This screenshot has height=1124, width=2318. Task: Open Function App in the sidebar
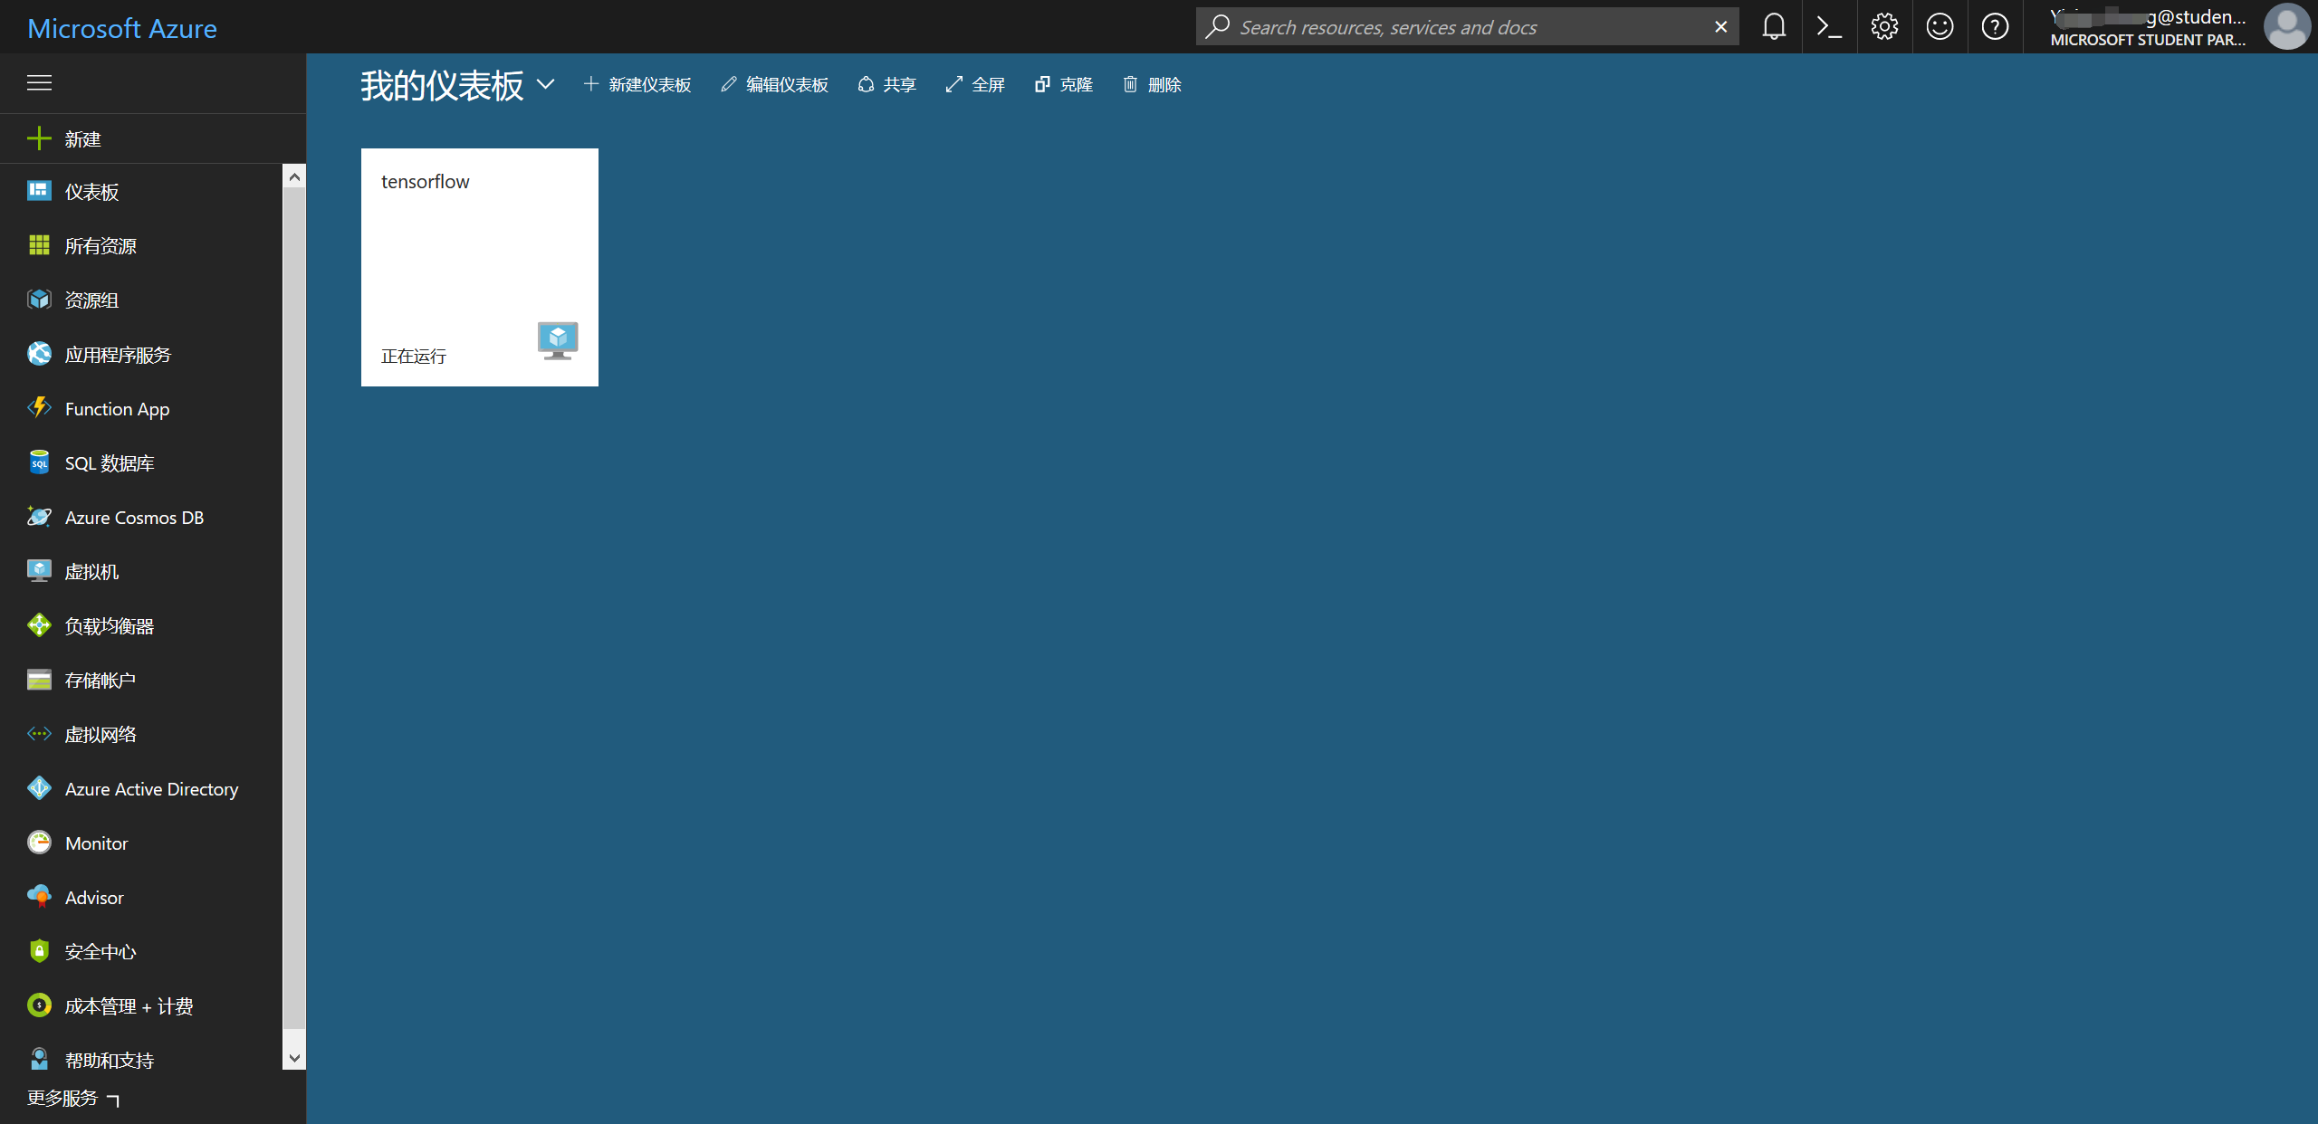[x=117, y=409]
